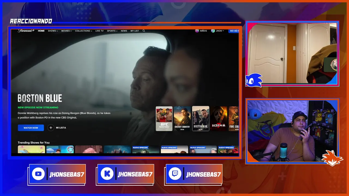349x196 pixels.
Task: Open the PAW Patrol trending show thumbnail
Action: pyautogui.click(x=60, y=149)
